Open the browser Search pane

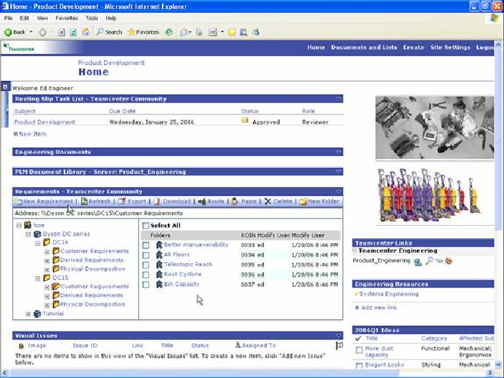109,32
